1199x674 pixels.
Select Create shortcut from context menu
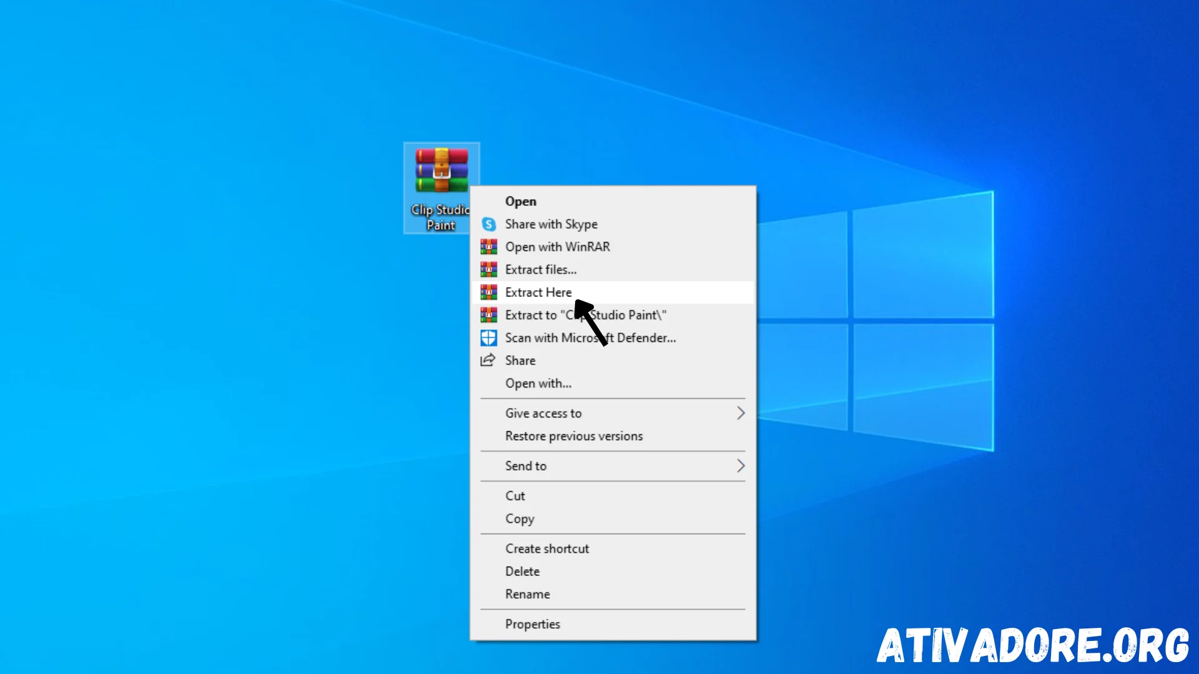(548, 548)
